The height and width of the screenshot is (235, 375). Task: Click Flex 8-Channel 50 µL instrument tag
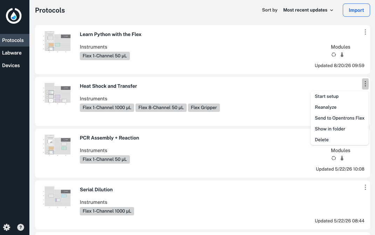[161, 108]
